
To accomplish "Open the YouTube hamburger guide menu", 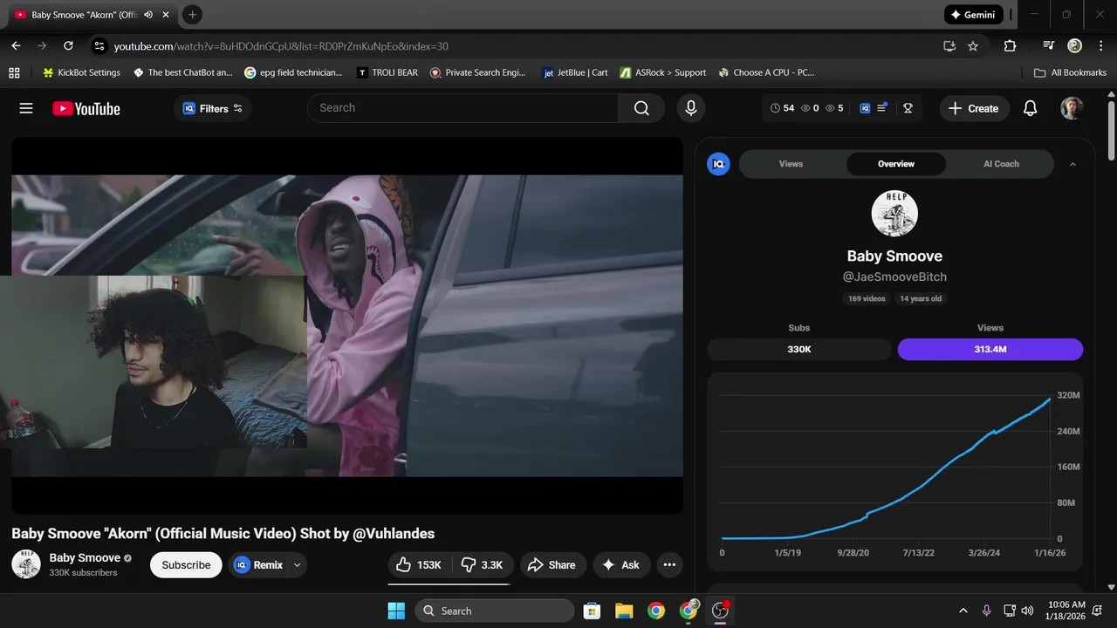I will click(x=26, y=108).
